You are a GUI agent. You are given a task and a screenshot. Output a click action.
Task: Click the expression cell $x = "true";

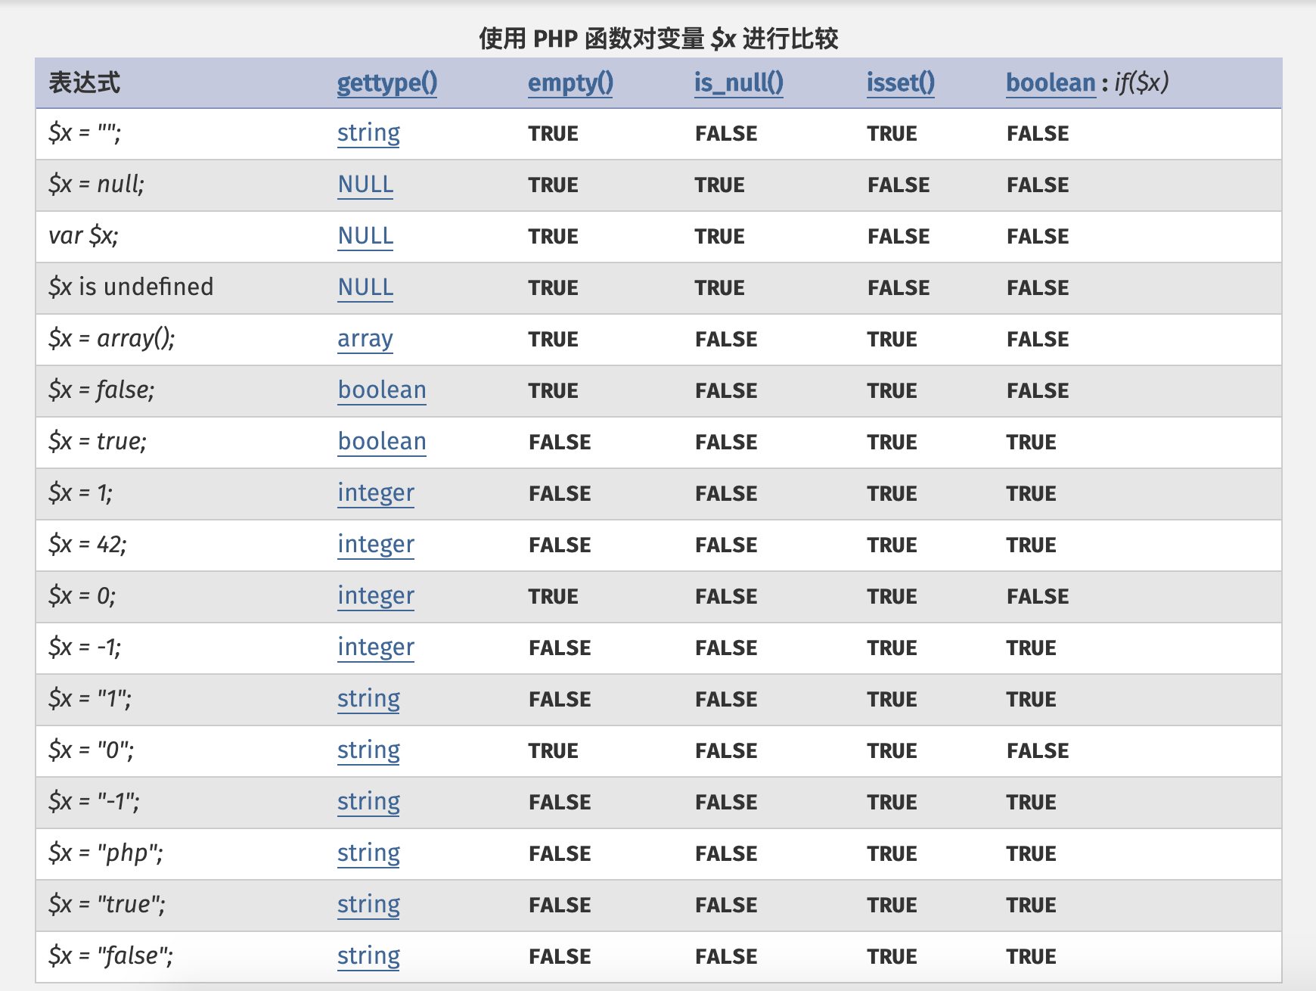pyautogui.click(x=107, y=905)
